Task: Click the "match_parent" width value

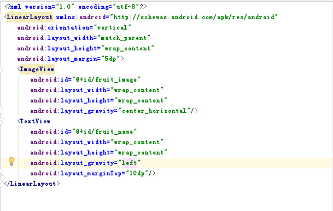Action: (x=124, y=38)
